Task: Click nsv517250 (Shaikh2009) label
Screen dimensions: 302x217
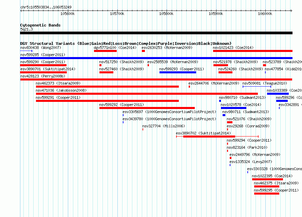Action: pos(121,62)
